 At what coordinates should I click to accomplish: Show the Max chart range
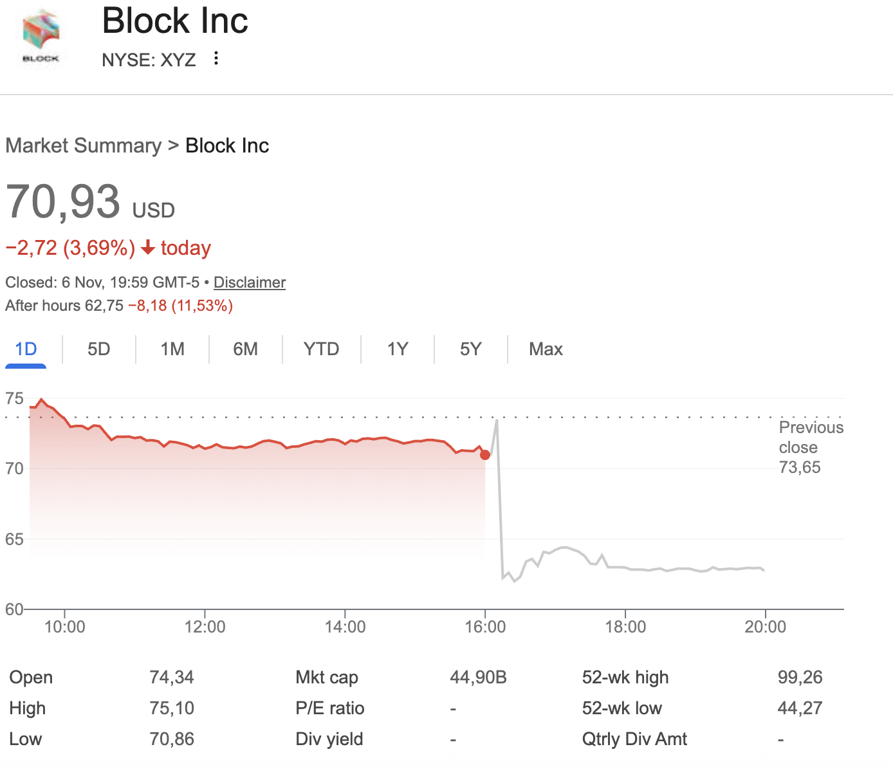(546, 349)
